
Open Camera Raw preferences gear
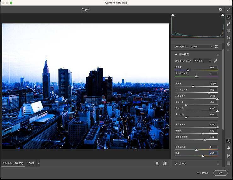(220, 9)
